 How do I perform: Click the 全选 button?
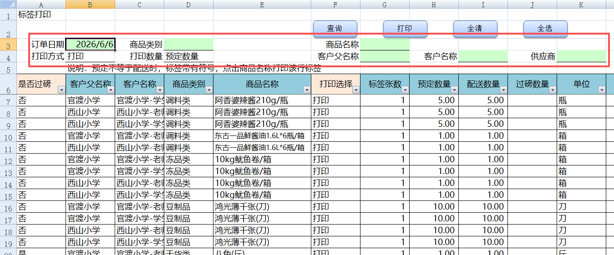pos(545,28)
